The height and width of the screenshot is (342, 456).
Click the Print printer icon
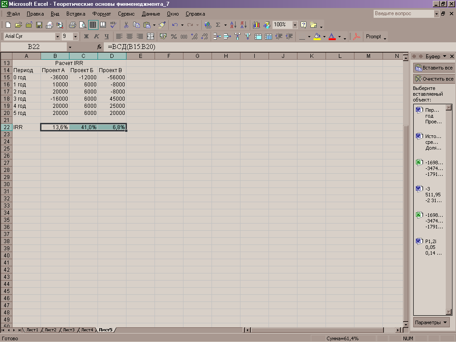[72, 25]
